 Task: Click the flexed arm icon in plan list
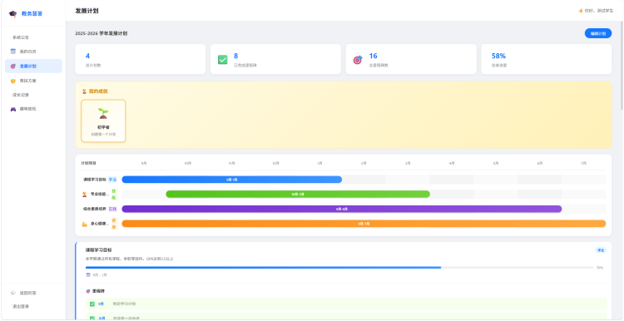pos(84,224)
